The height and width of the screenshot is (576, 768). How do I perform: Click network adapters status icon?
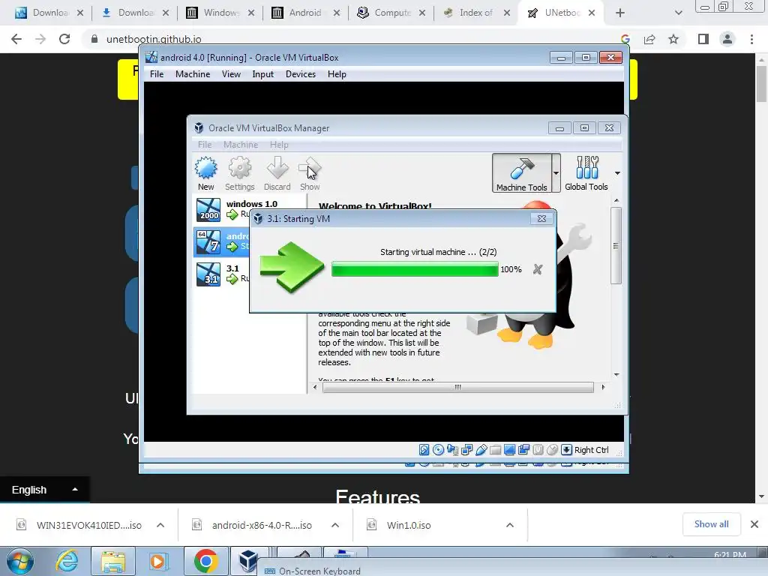coord(466,450)
